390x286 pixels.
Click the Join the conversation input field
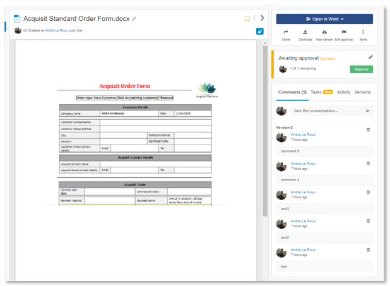(331, 110)
